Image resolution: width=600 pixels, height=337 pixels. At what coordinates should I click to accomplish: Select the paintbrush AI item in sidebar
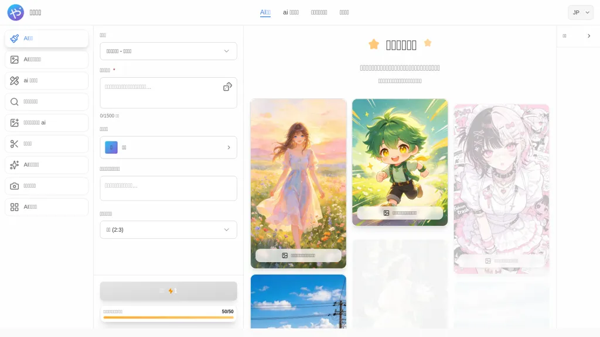pyautogui.click(x=47, y=39)
